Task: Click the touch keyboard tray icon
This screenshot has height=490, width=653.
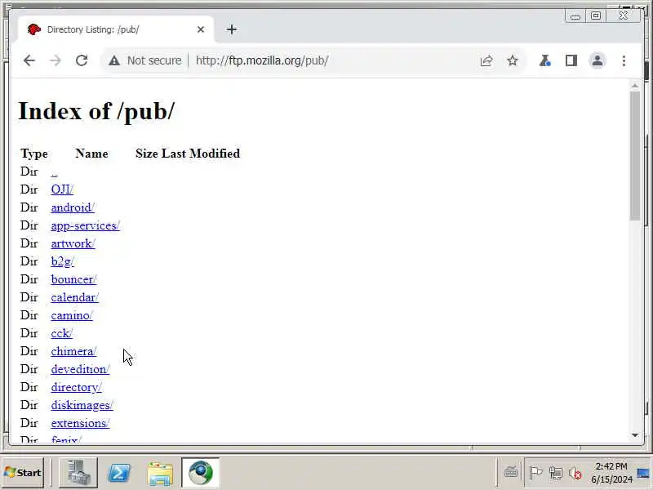Action: click(511, 473)
